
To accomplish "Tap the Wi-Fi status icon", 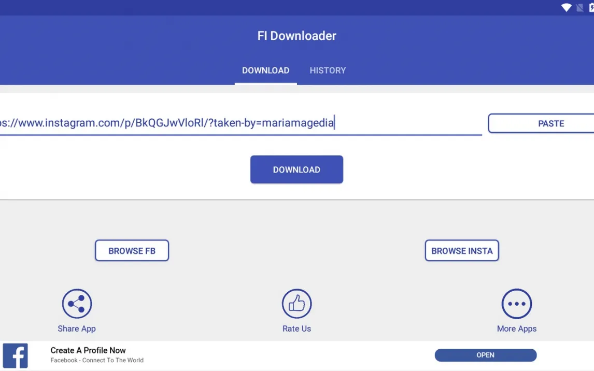I will [x=567, y=7].
